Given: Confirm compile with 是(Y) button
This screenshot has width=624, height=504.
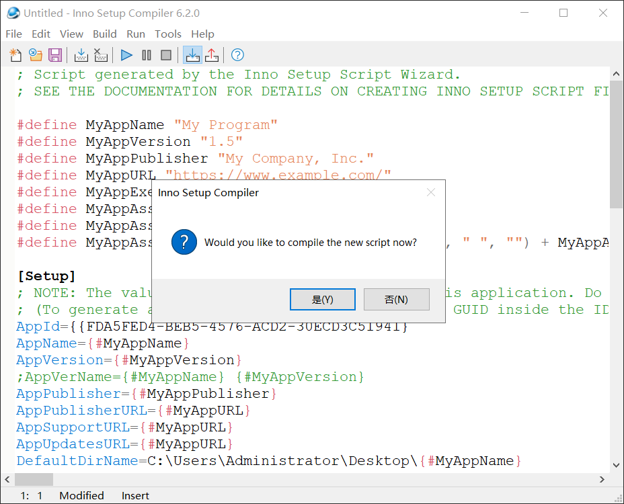Looking at the screenshot, I should point(323,300).
